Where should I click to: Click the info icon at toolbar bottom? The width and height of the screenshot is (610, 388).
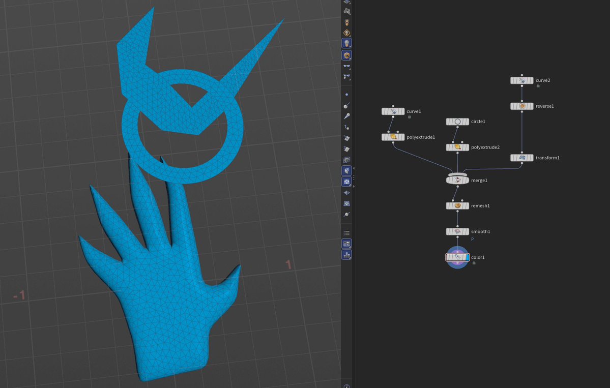(346, 386)
